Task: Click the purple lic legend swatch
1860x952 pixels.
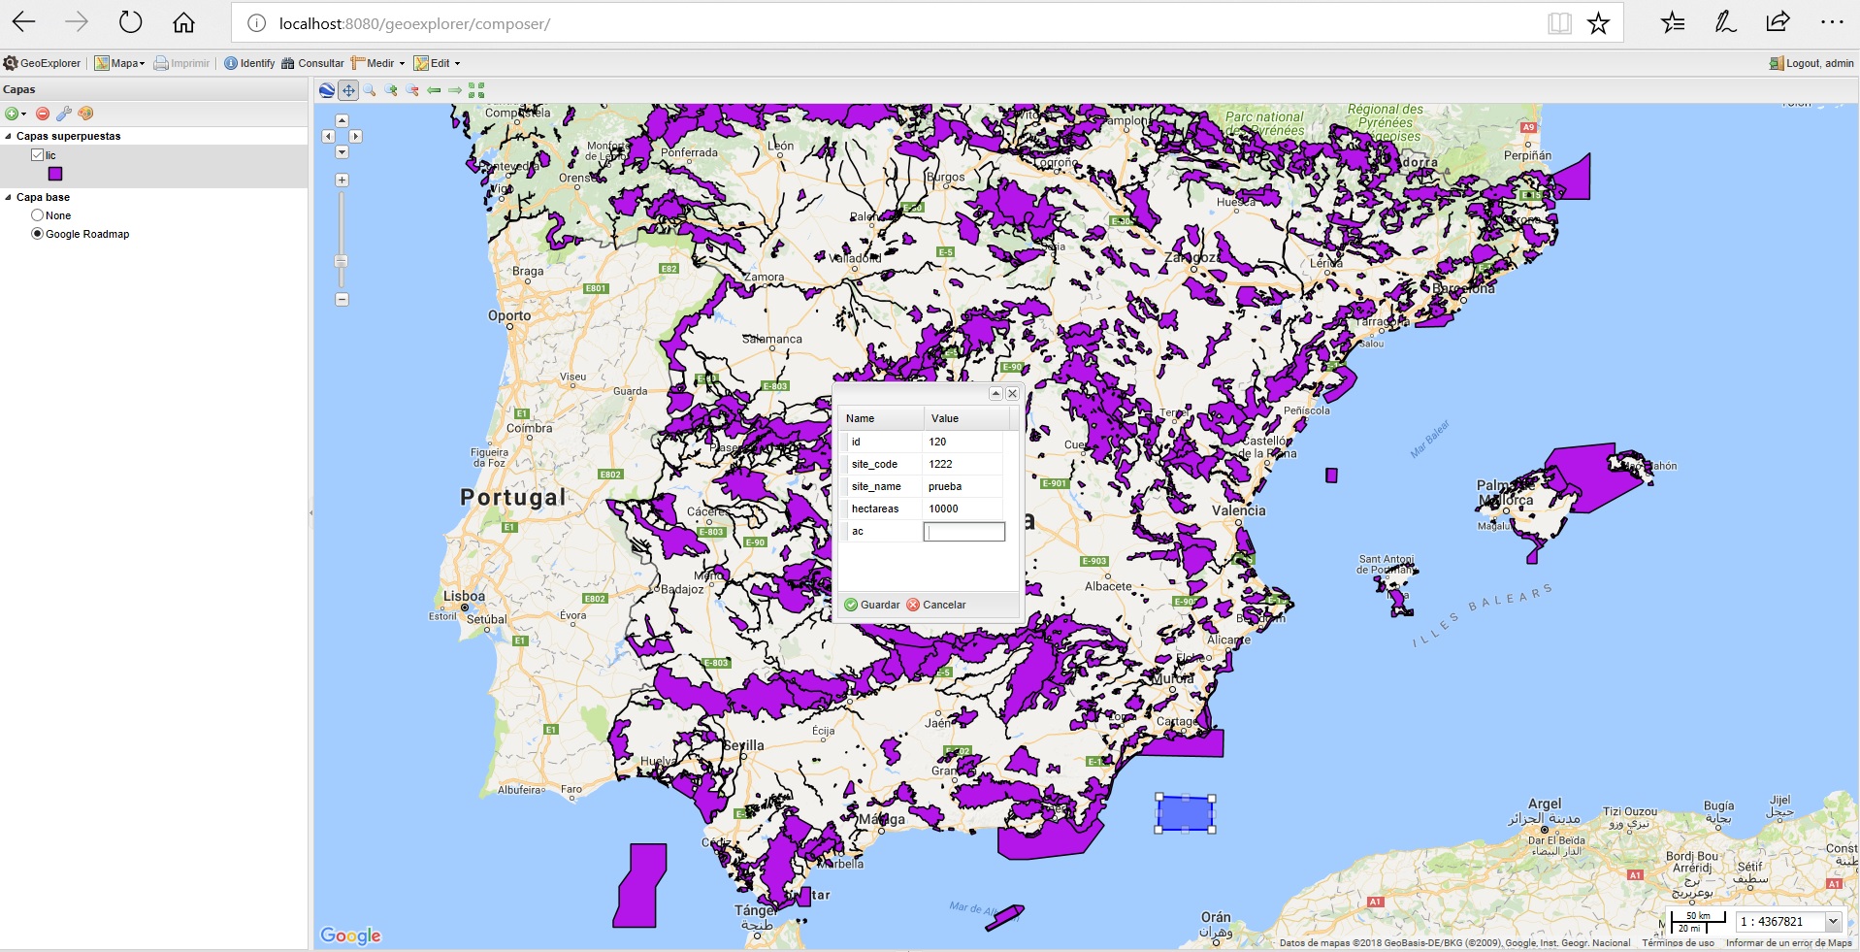Action: click(55, 174)
